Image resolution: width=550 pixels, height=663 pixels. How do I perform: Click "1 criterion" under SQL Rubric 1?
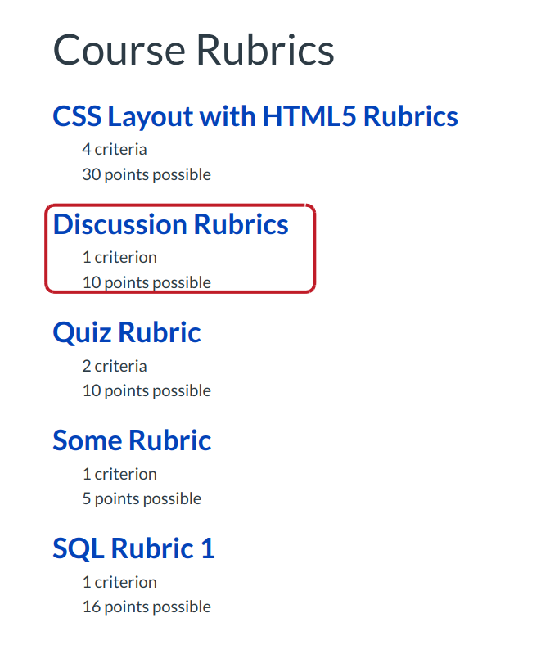pos(119,582)
